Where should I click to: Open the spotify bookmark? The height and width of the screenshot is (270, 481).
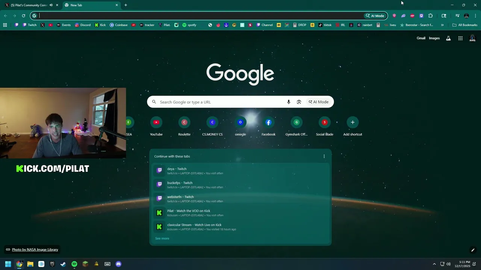[189, 25]
